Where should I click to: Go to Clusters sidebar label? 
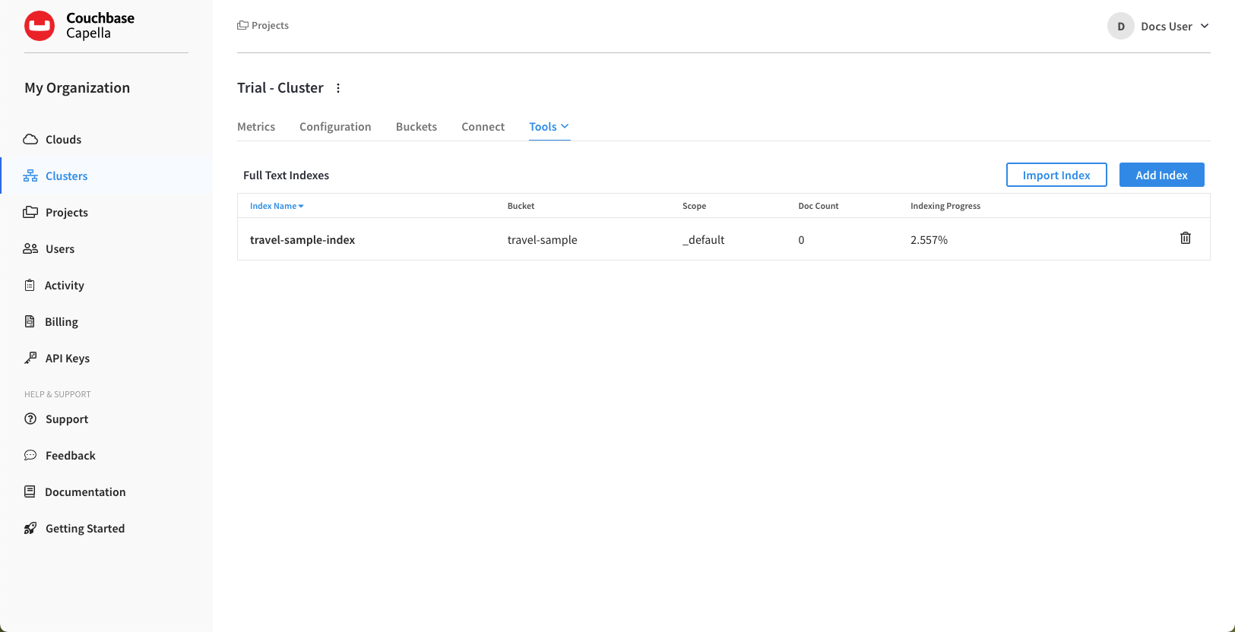coord(67,175)
